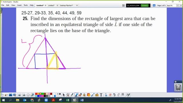
Task: Pick the yellow color swatch
Action: (x=40, y=94)
